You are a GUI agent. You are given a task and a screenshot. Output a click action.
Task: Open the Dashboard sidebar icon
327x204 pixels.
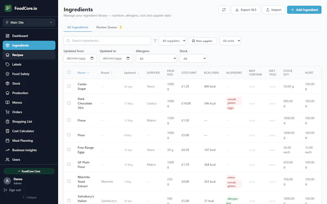7,36
